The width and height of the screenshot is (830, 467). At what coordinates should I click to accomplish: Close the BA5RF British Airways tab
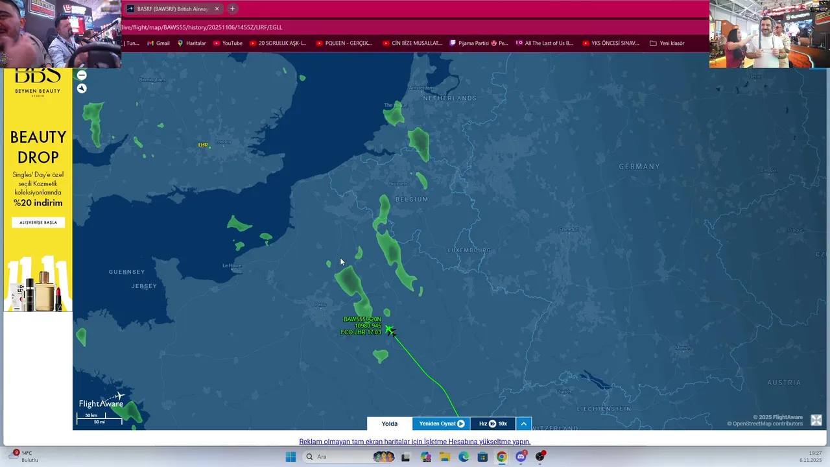(x=217, y=9)
